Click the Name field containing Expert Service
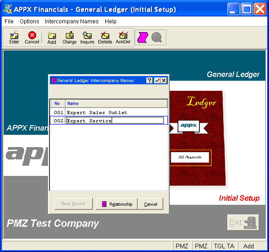 (x=115, y=121)
